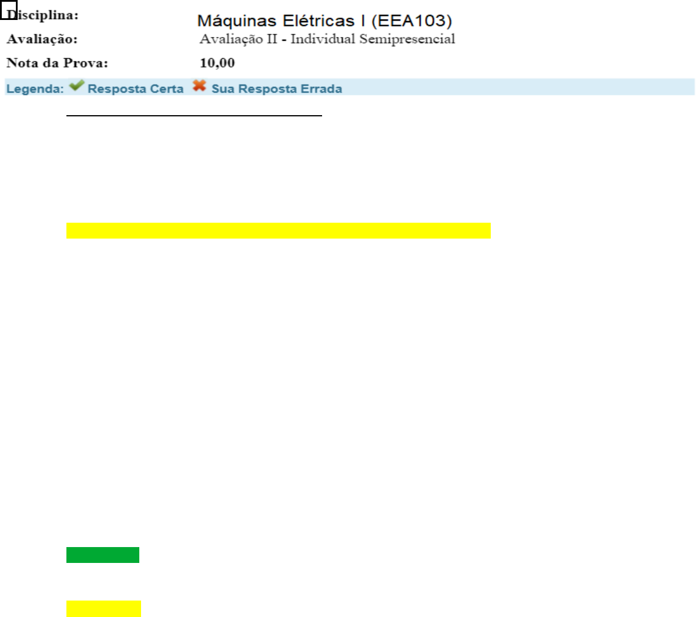Click the Avaliação II text
The height and width of the screenshot is (617, 700).
pos(238,39)
